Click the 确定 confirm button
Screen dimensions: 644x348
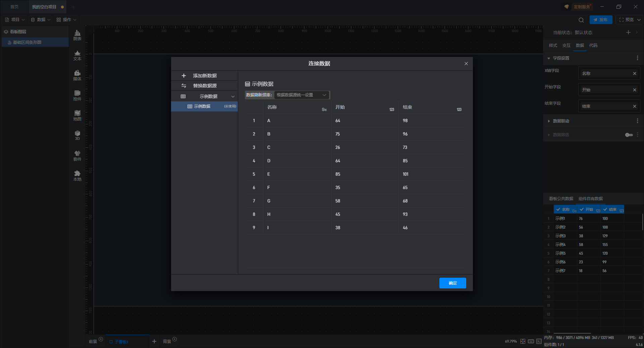(x=453, y=283)
